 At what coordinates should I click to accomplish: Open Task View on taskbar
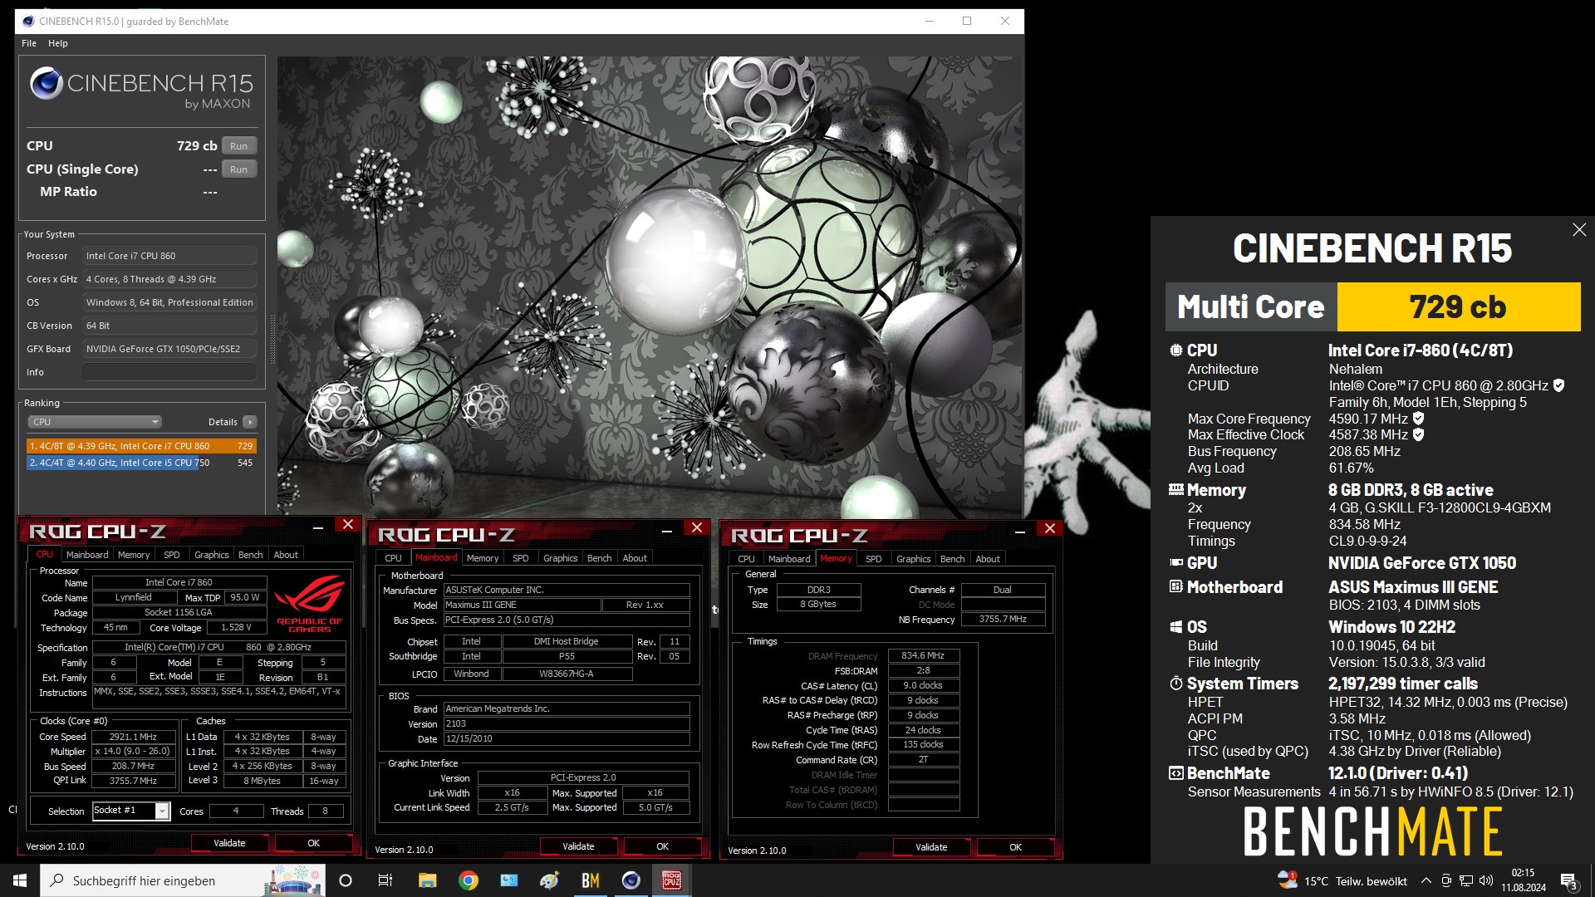[385, 880]
